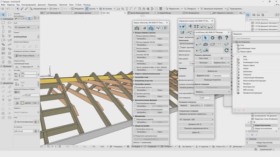
Task: Click the Info Box vertical scrollbar
Action: point(38,84)
